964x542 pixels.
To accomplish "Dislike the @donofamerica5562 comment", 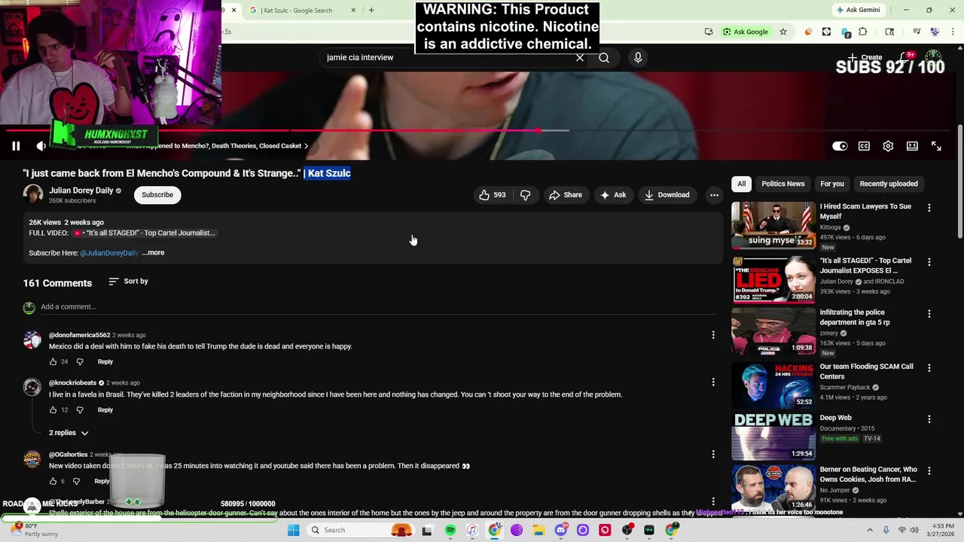I will coord(80,362).
